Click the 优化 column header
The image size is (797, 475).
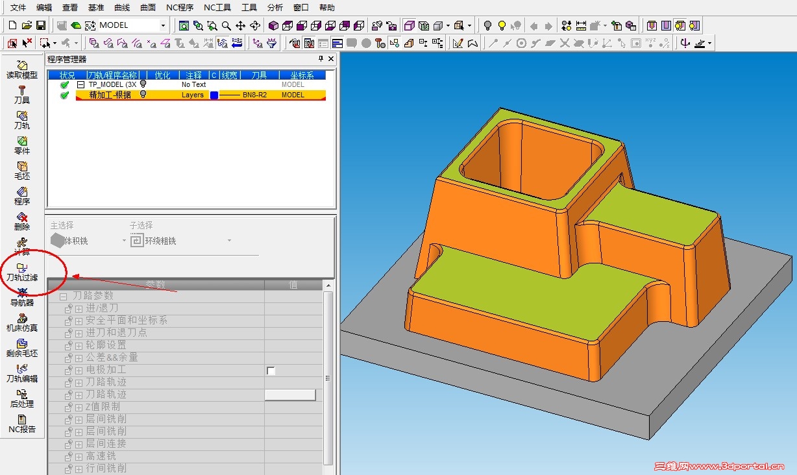click(163, 75)
